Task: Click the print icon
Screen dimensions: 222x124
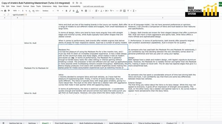Action: click(5, 11)
